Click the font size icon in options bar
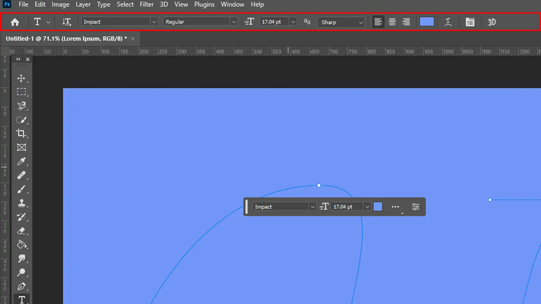 tap(249, 22)
